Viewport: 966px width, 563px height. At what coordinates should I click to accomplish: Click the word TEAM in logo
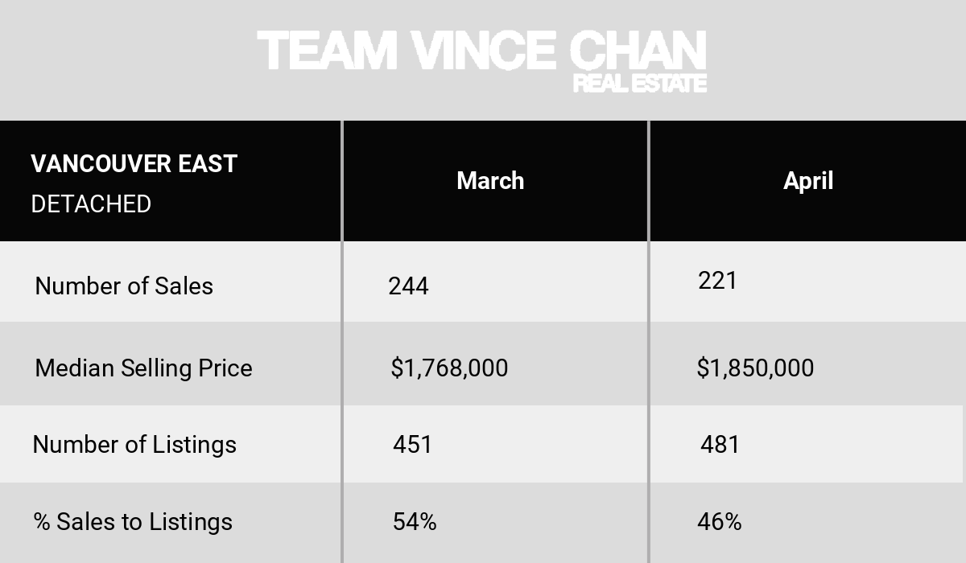coord(328,50)
